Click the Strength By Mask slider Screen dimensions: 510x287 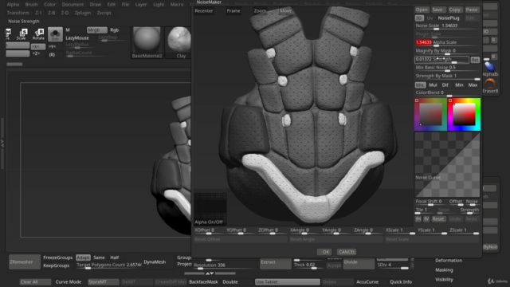447,77
